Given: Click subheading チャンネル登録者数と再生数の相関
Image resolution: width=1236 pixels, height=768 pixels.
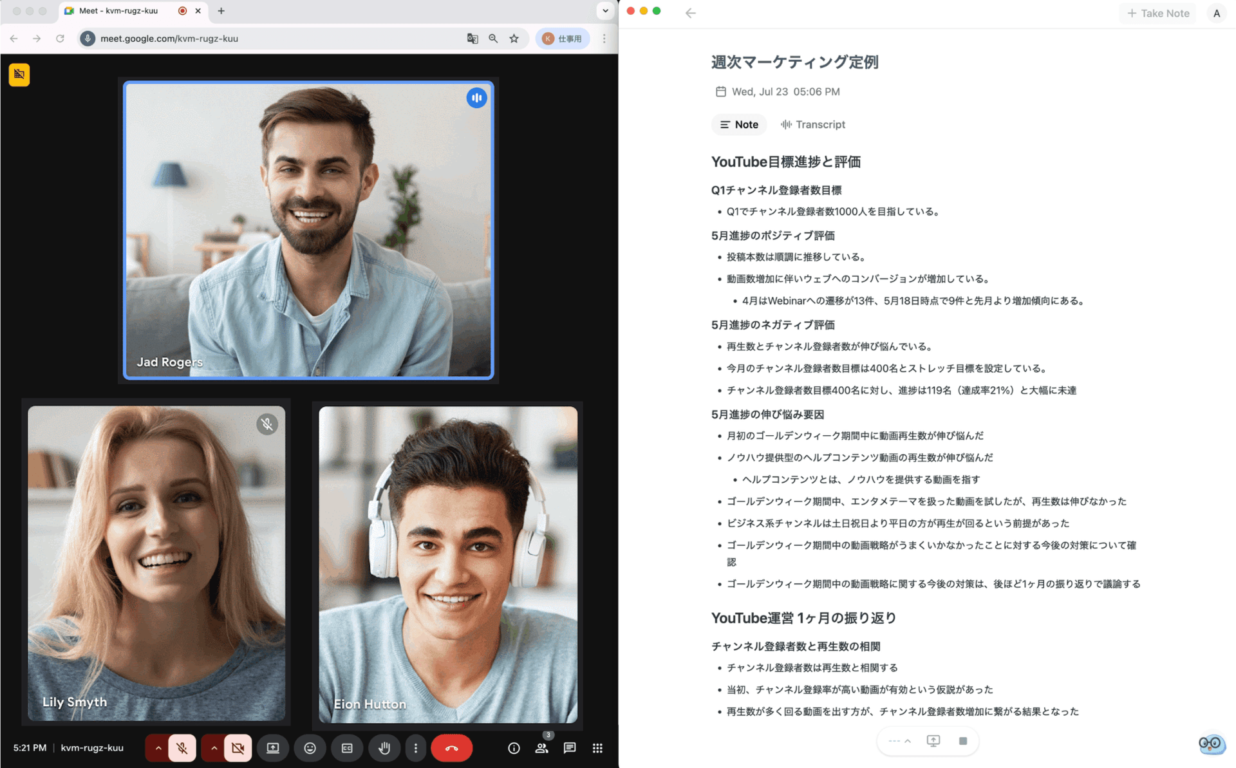Looking at the screenshot, I should (796, 646).
